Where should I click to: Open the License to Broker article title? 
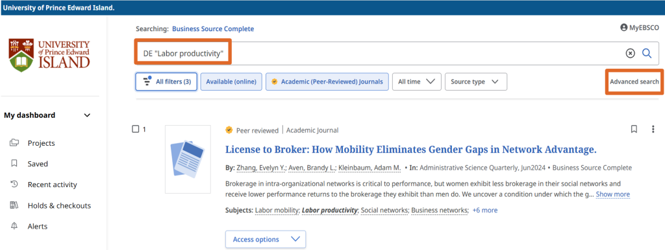click(411, 149)
